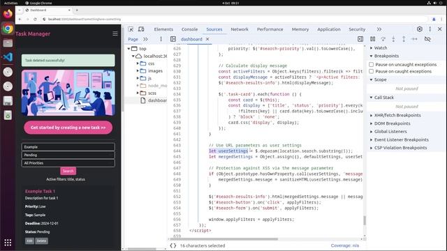The image size is (447, 251).
Task: Toggle the debugger sidebar icon
Action: (x=360, y=39)
